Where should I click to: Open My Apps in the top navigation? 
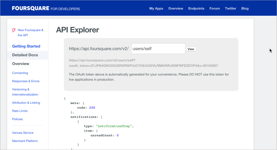tap(156, 8)
